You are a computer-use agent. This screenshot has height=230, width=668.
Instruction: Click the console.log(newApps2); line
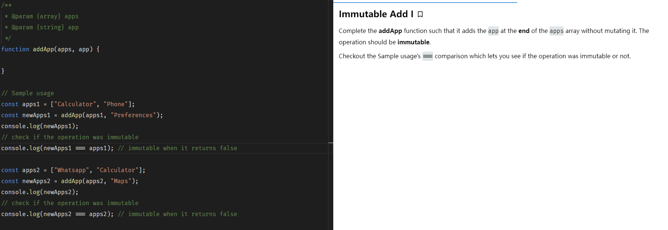(40, 192)
